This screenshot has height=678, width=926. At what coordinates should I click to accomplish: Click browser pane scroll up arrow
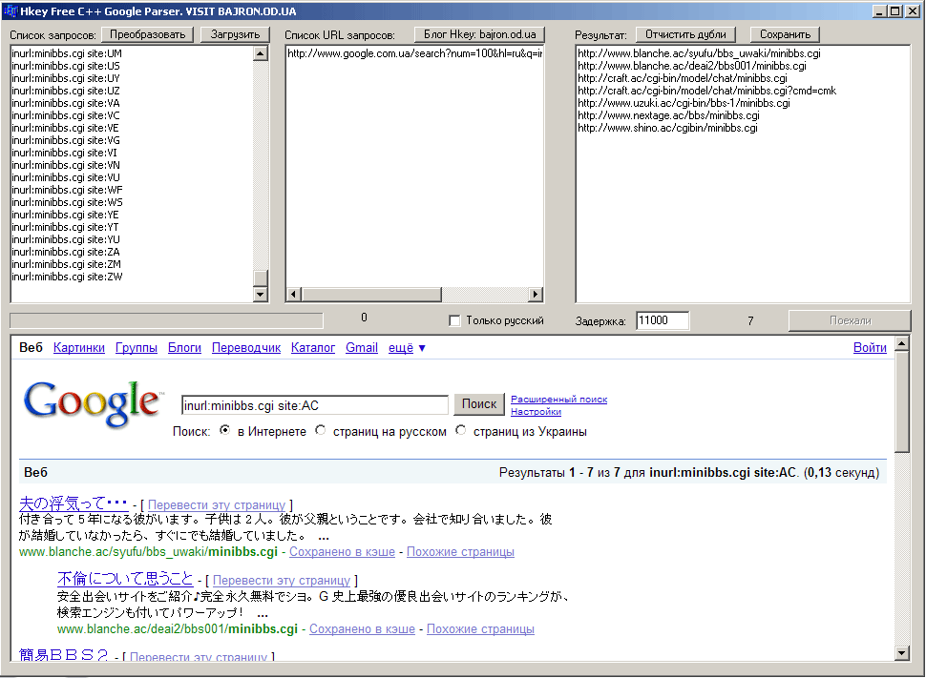901,343
